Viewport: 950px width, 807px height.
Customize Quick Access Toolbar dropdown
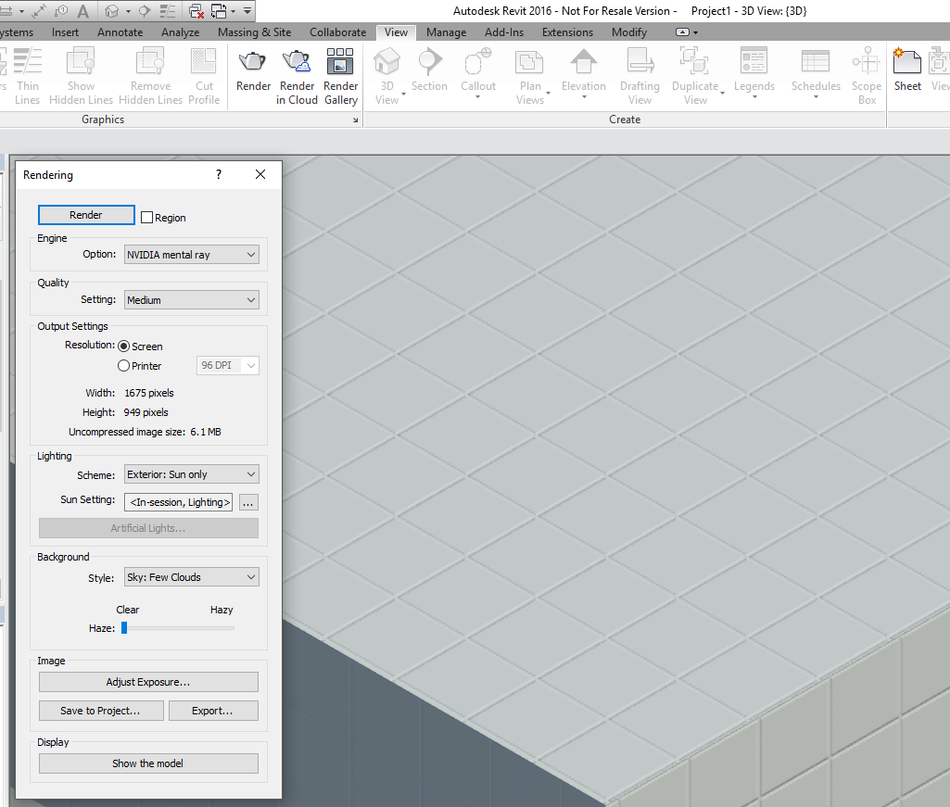[x=247, y=11]
